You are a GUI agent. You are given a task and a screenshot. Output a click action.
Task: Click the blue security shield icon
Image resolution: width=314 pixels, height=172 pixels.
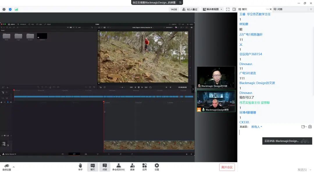pos(10,9)
